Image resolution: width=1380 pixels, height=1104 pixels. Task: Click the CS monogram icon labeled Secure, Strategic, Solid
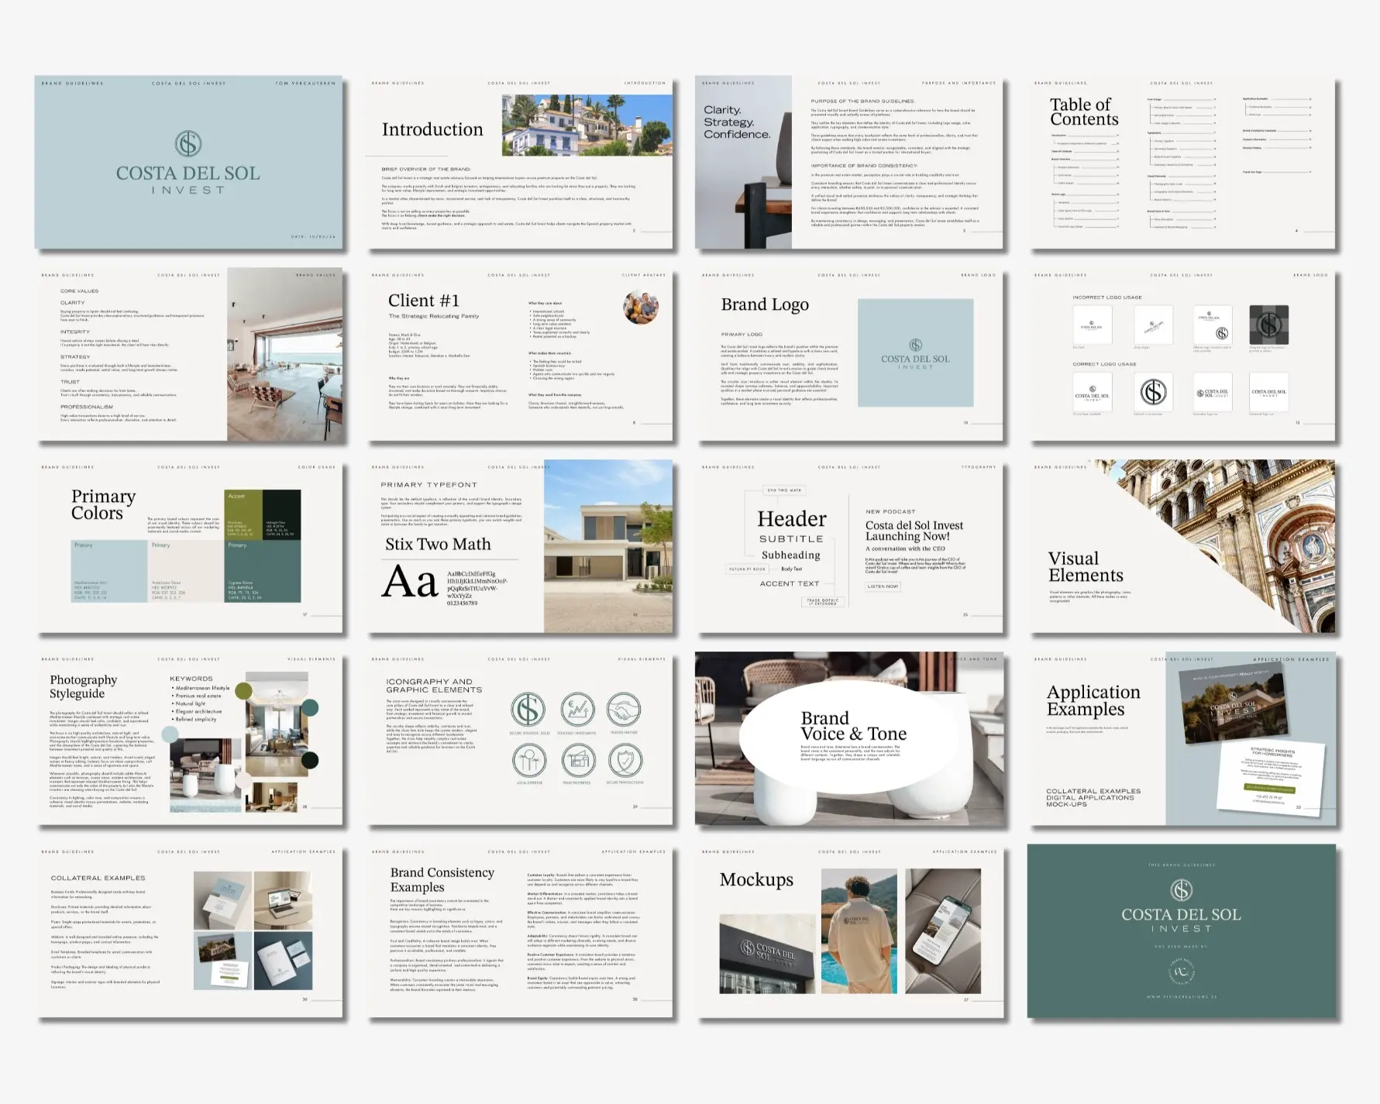click(528, 710)
